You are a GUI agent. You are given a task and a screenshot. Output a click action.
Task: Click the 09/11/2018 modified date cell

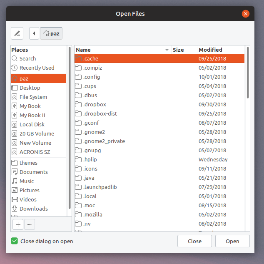[x=212, y=169]
